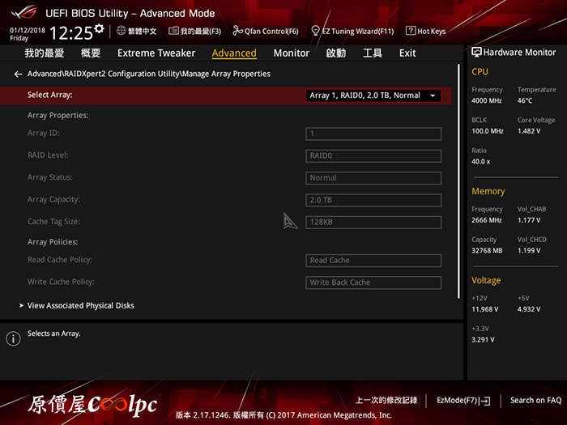
Task: Click Search on FAQ
Action: [x=535, y=401]
